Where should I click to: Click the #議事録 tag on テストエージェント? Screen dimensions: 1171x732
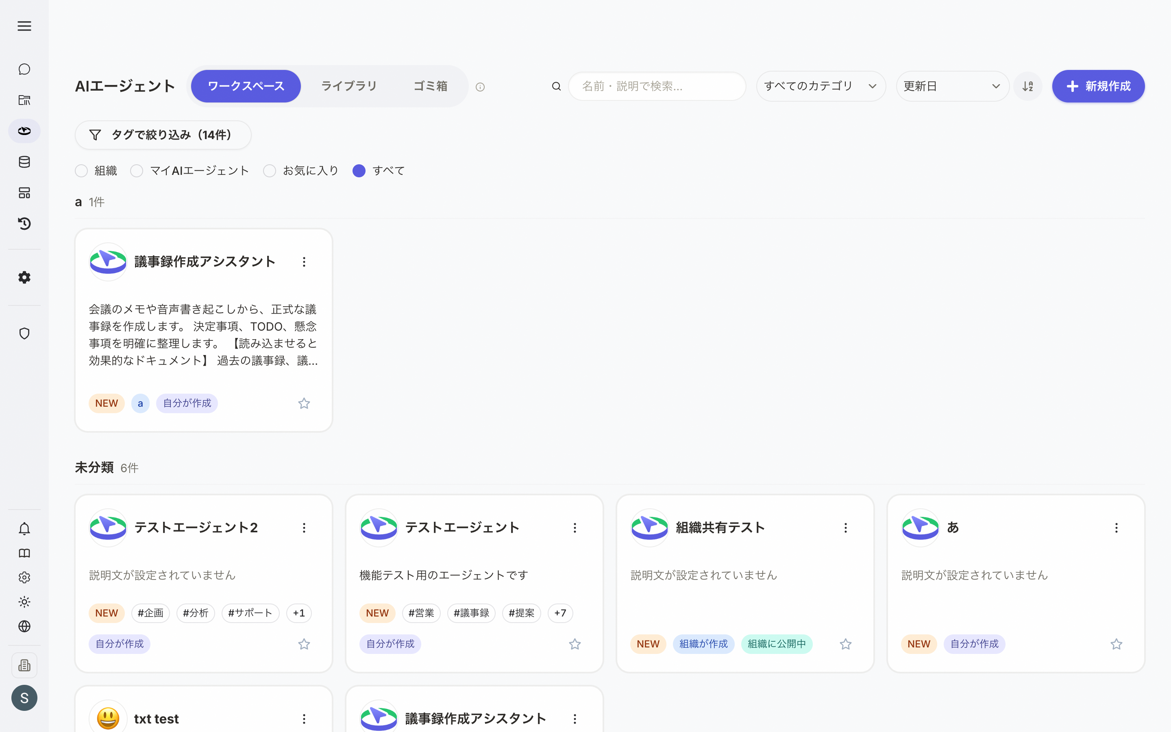click(x=471, y=613)
